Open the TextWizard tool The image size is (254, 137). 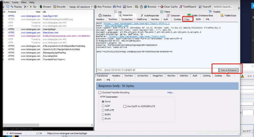188,7
